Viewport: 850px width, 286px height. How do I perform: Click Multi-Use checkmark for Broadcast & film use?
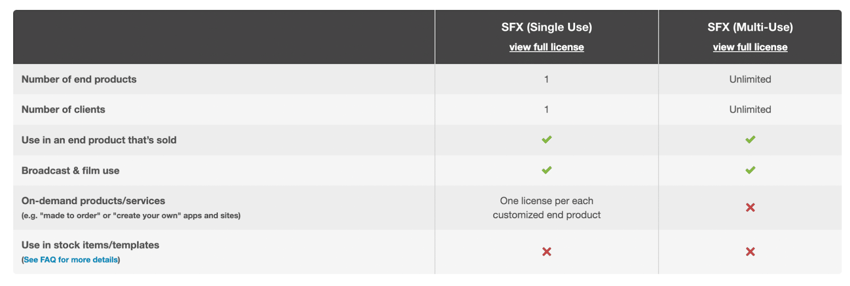coord(750,170)
